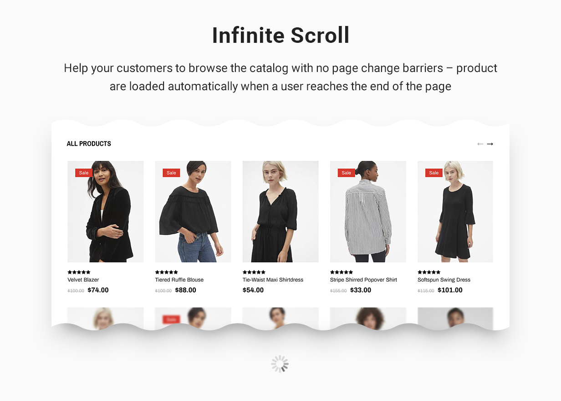Select the black maxi shirtdress photo

(280, 211)
